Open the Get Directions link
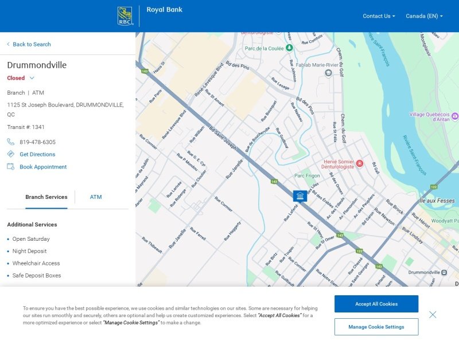 (37, 154)
